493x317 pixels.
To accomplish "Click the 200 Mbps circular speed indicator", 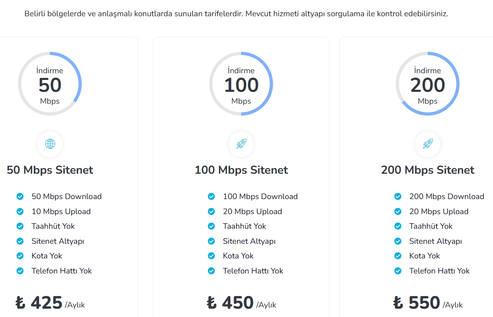I will pos(428,84).
